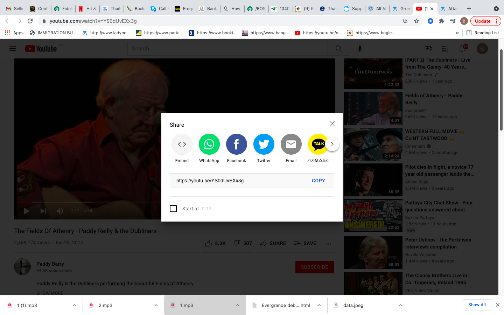Show more share options arrow
Image resolution: width=504 pixels, height=315 pixels.
tap(332, 144)
